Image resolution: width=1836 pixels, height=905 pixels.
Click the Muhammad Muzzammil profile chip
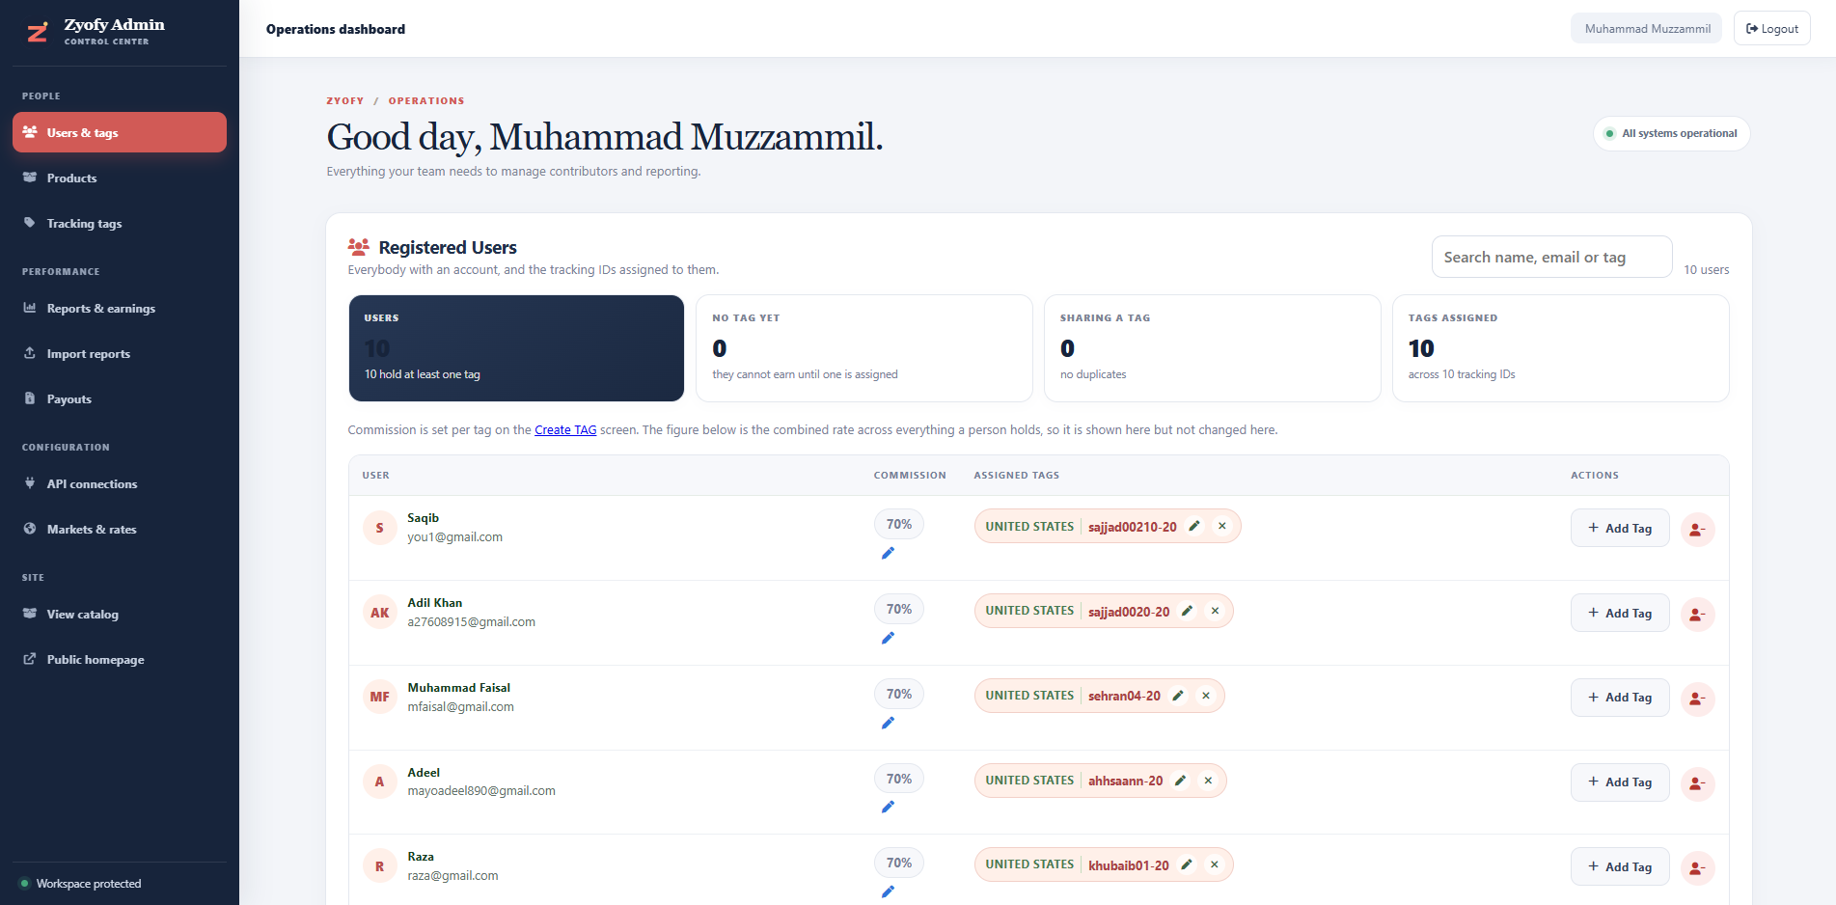click(x=1647, y=28)
